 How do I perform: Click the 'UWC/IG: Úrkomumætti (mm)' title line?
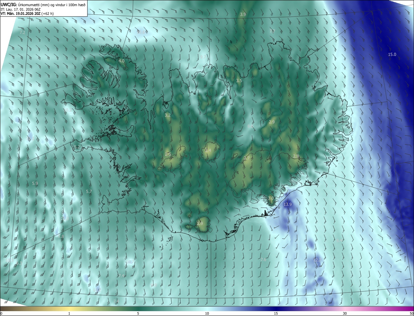43,4
